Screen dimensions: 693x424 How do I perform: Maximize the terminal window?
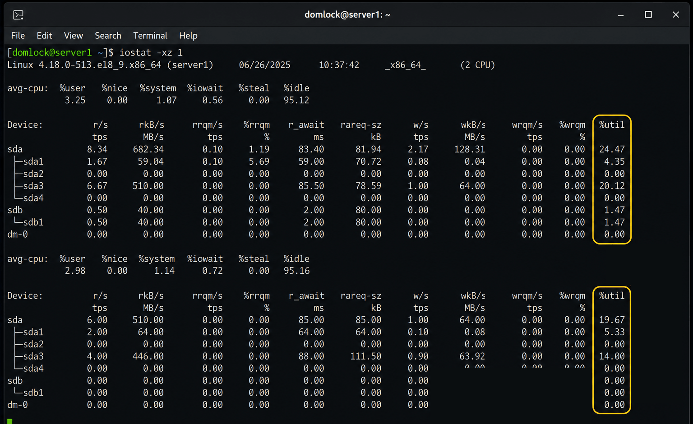click(x=648, y=15)
